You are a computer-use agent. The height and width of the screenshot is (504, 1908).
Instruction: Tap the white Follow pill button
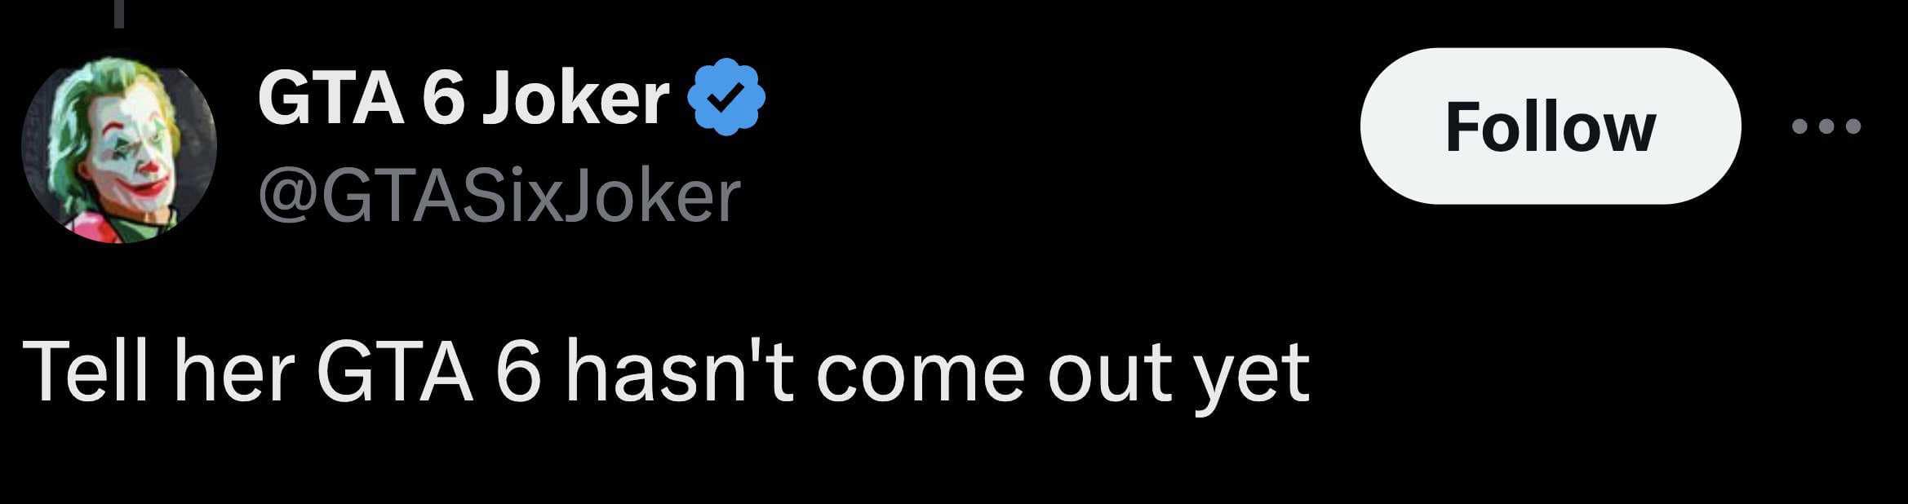pyautogui.click(x=1550, y=126)
